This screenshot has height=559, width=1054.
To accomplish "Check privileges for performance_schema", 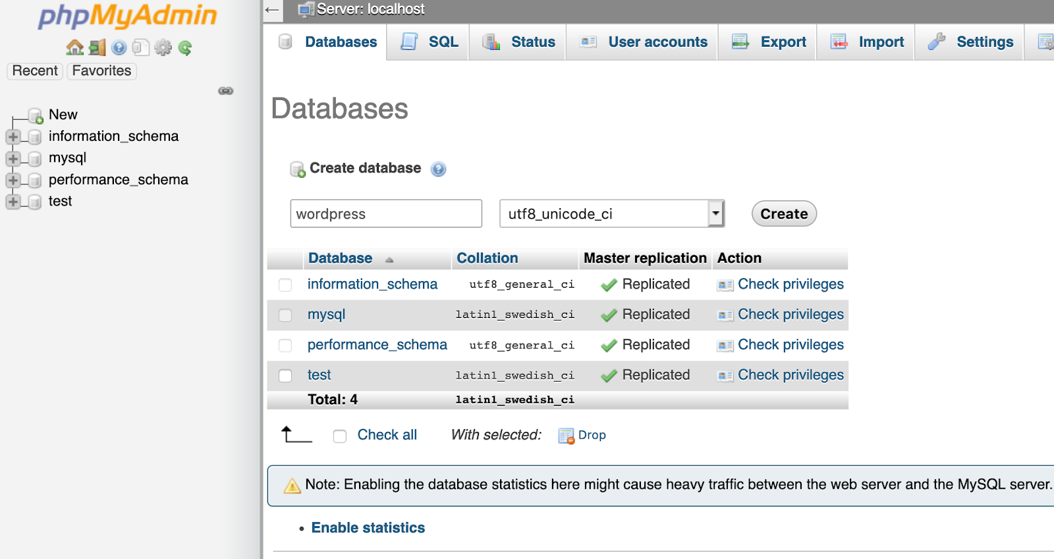I will (x=790, y=345).
